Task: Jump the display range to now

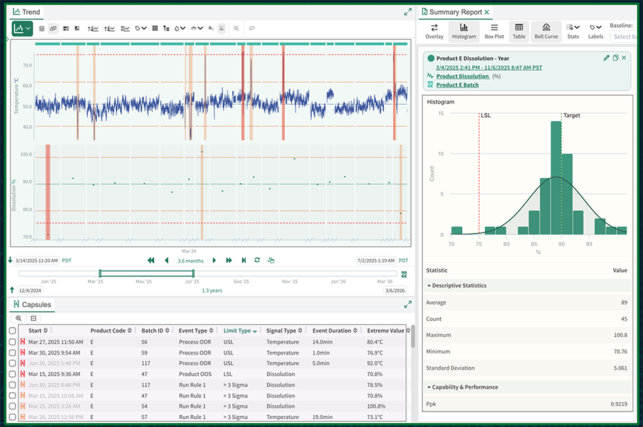Action: (244, 260)
